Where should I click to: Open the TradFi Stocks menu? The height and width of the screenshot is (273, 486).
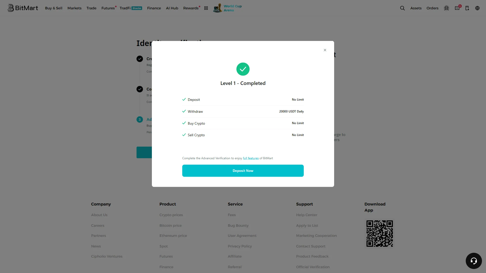(131, 8)
